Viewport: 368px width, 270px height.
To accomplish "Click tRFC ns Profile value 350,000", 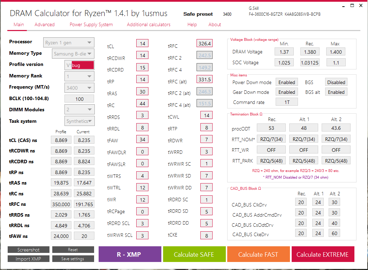I will tap(61, 204).
